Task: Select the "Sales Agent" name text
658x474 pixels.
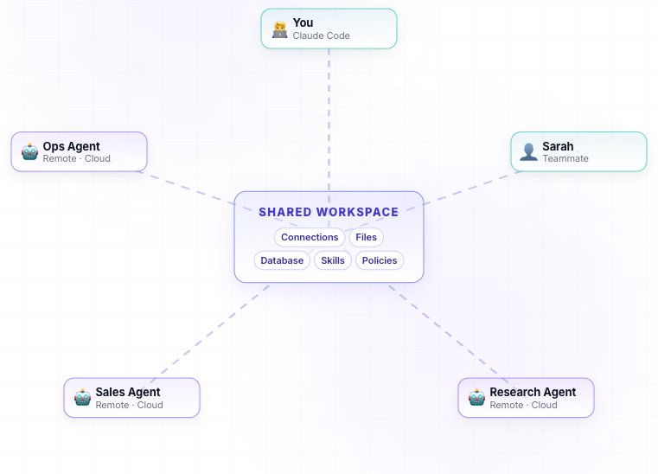Action: coord(128,392)
